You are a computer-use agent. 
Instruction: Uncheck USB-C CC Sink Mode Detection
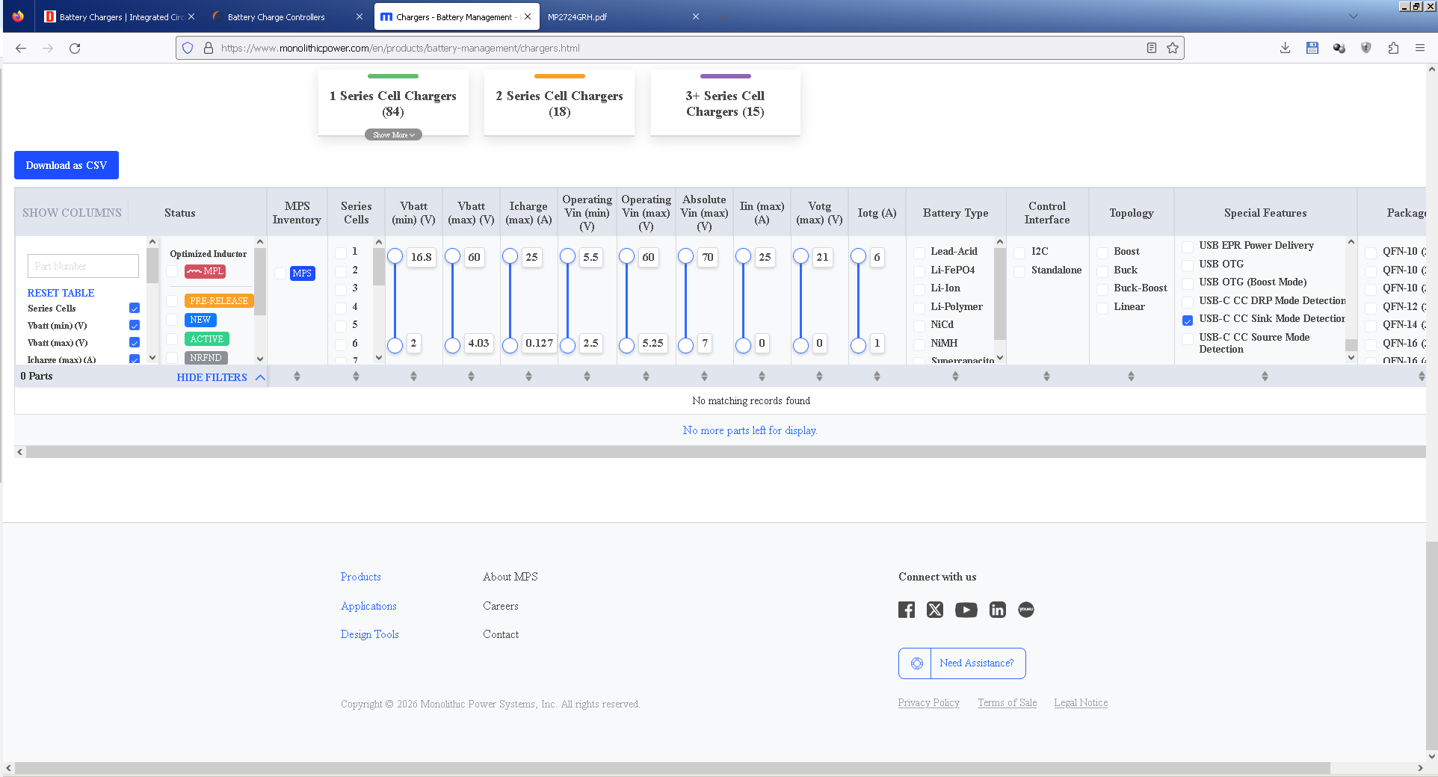pos(1188,320)
